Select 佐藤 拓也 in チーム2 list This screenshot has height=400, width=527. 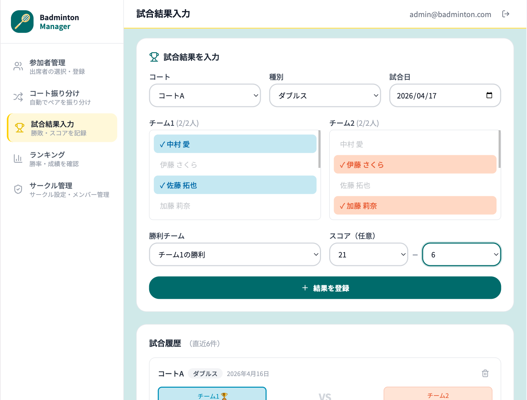415,185
